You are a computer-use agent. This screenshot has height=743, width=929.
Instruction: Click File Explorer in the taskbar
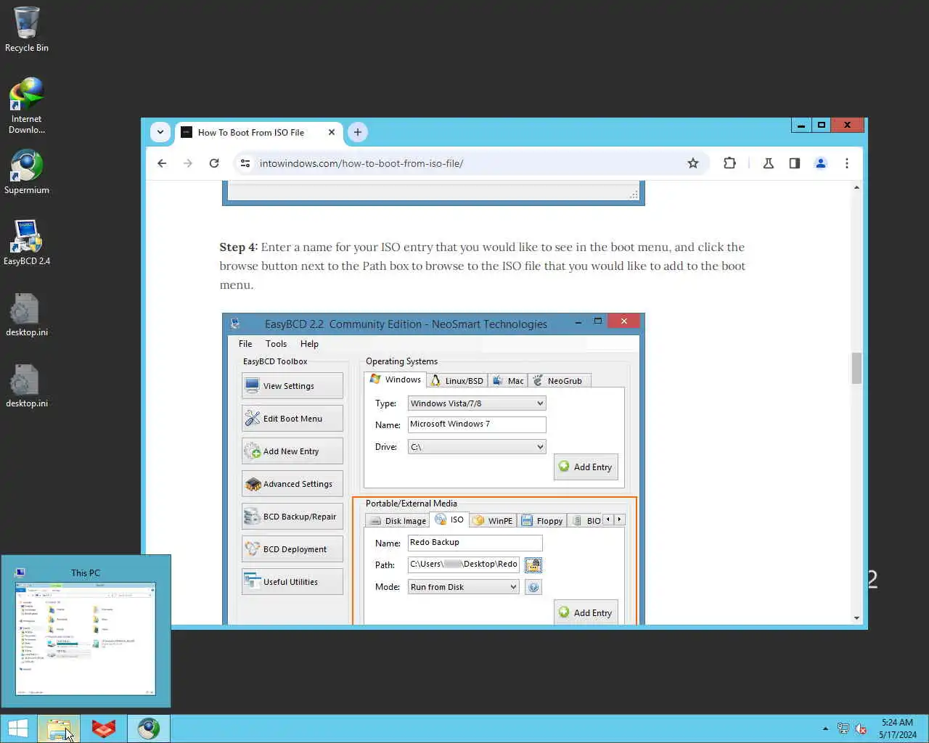click(59, 728)
